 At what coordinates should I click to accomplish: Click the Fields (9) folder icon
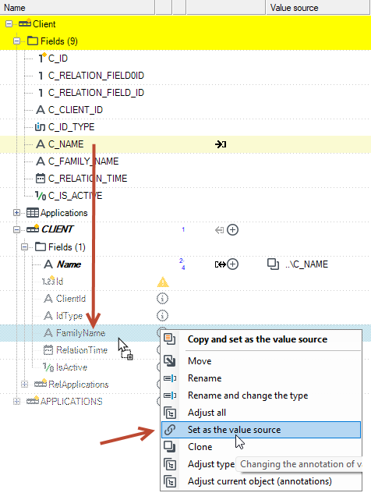click(33, 41)
